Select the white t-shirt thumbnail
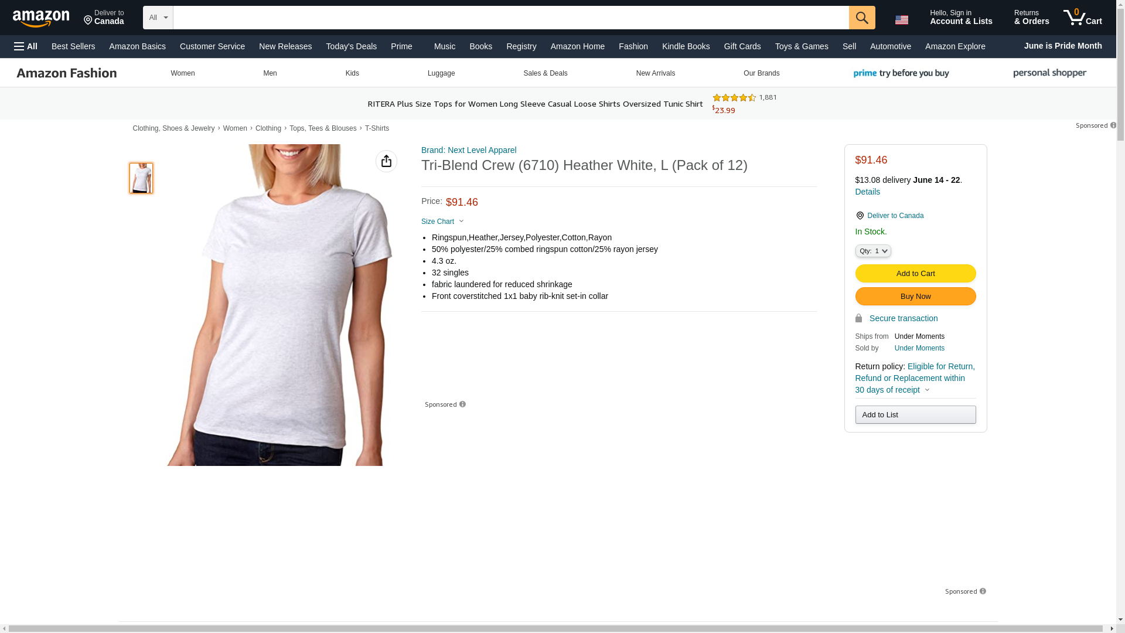Viewport: 1125px width, 633px height. tap(141, 178)
